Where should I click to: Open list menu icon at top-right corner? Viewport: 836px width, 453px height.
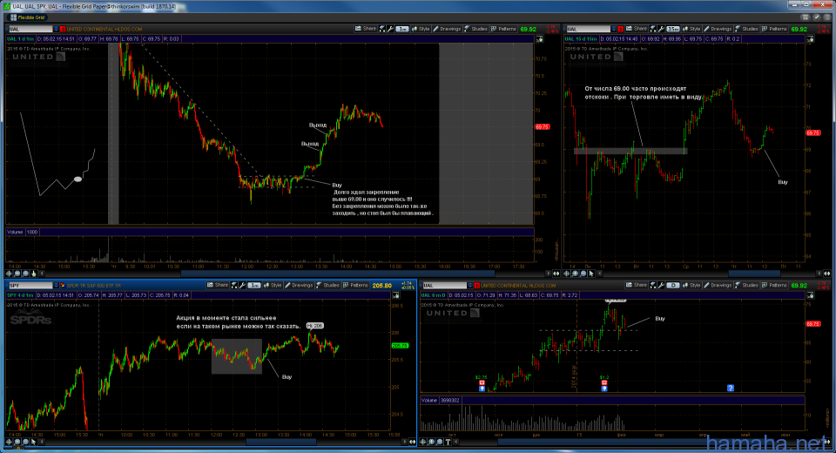click(x=826, y=17)
